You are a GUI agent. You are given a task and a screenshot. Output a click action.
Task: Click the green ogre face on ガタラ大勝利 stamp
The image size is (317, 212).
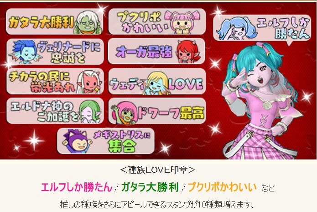[88, 22]
